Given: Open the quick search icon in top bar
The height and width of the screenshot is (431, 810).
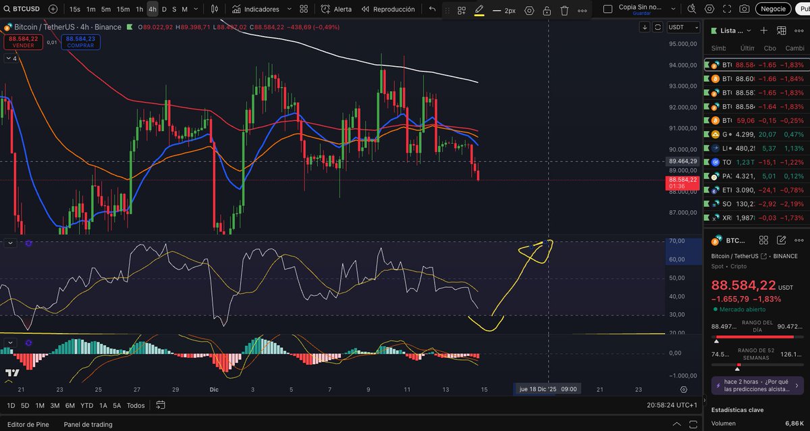Looking at the screenshot, I should point(692,9).
